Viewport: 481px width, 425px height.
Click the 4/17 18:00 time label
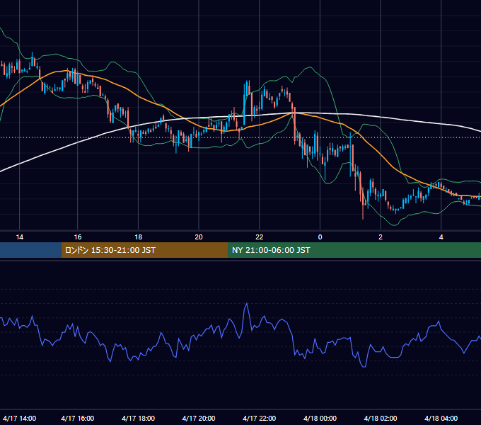[139, 418]
